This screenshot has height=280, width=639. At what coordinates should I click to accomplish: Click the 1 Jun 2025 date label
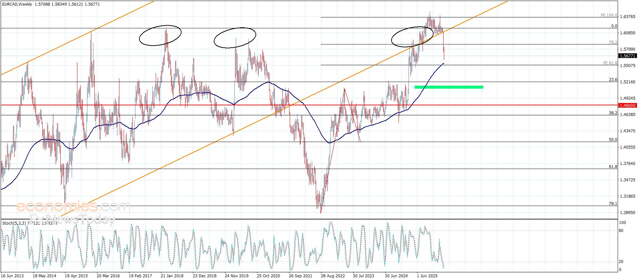pos(427,276)
